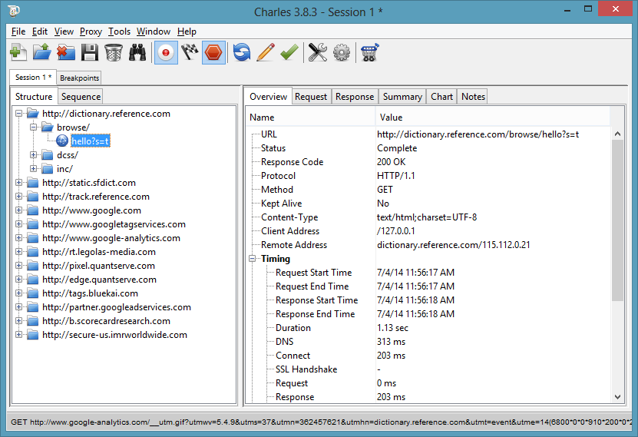The height and width of the screenshot is (437, 638).
Task: Select the tags.bluekai.com host
Action: (x=90, y=293)
